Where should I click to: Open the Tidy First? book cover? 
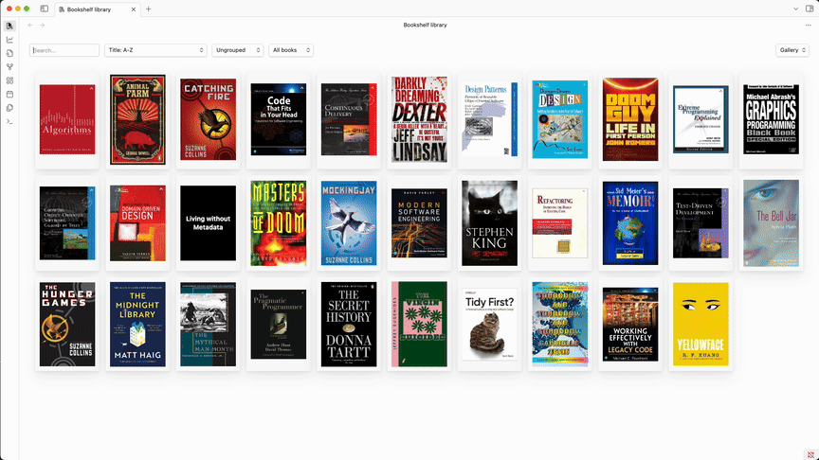tap(489, 325)
